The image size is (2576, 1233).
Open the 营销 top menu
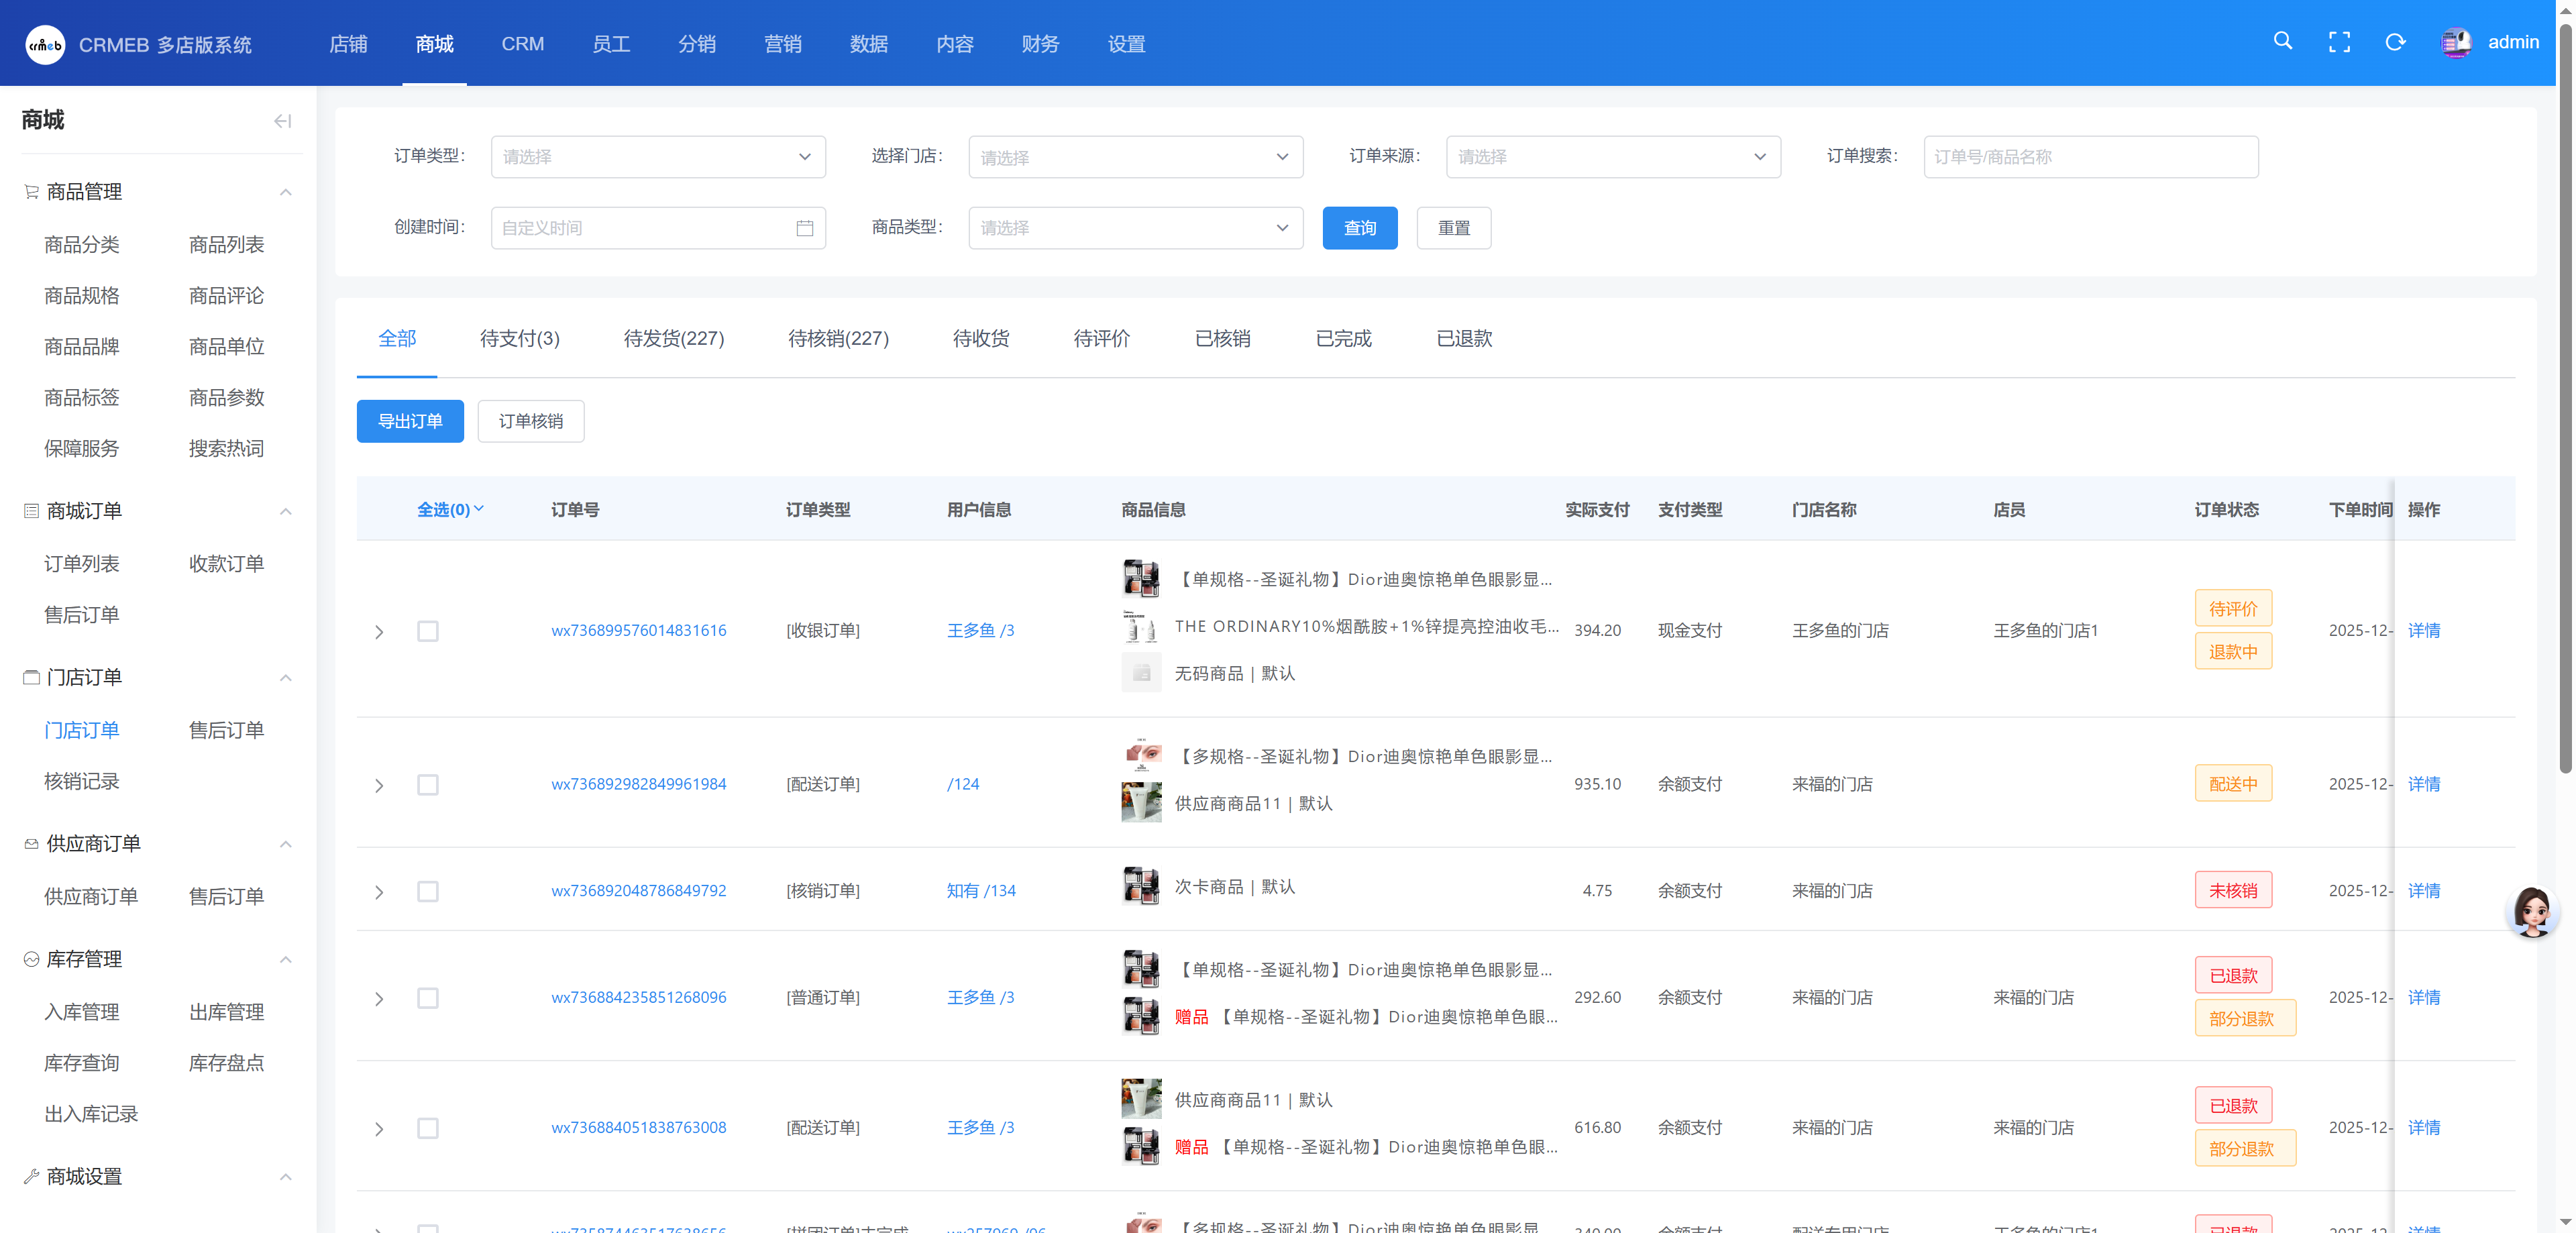point(782,44)
